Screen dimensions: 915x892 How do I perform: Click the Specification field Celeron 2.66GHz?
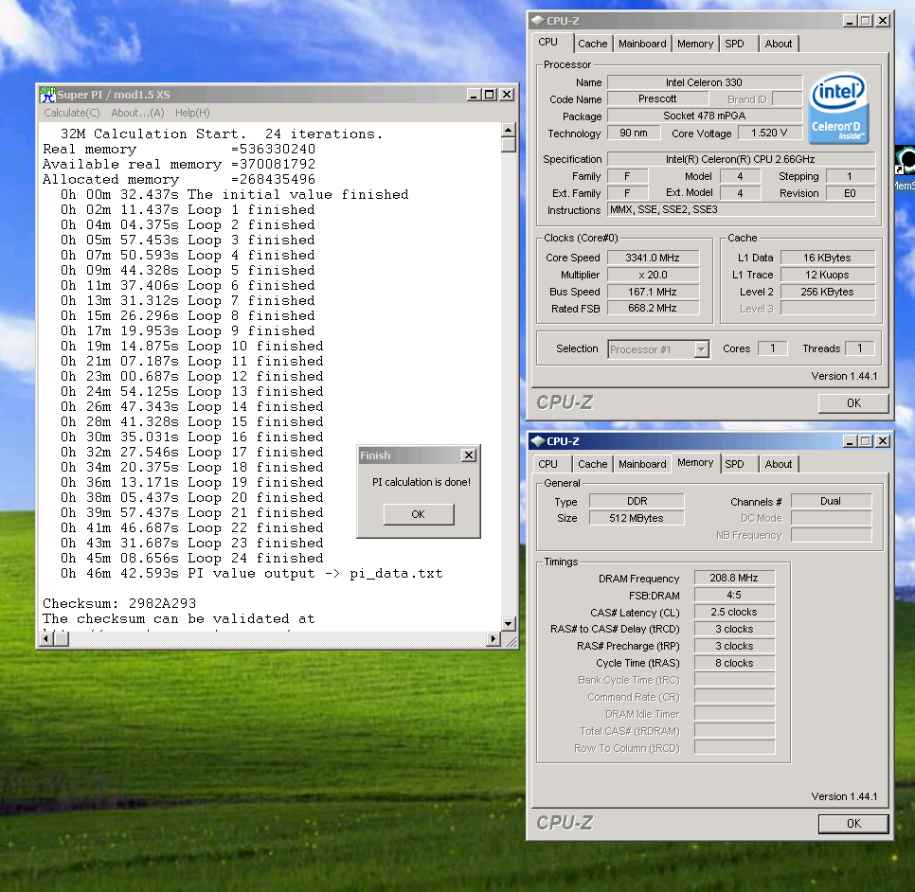pyautogui.click(x=741, y=159)
